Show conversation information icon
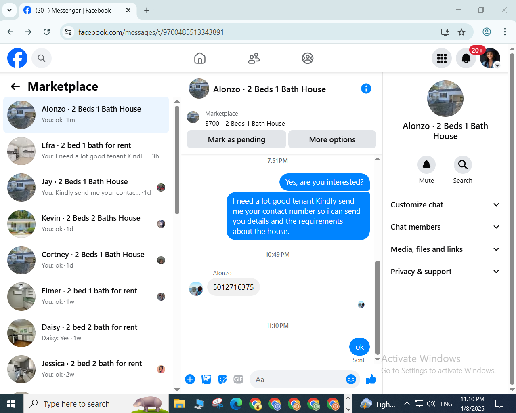The width and height of the screenshot is (516, 413). [x=366, y=88]
